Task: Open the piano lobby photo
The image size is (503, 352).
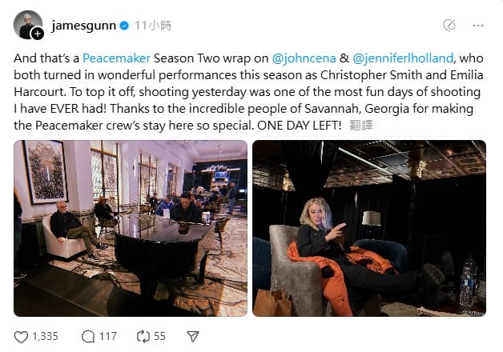Action: tap(131, 228)
